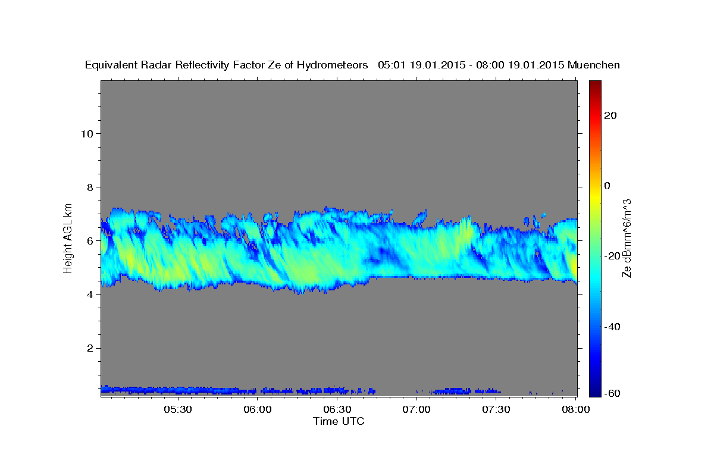
Task: Click the yellow region of the colorbar
Action: tap(594, 196)
